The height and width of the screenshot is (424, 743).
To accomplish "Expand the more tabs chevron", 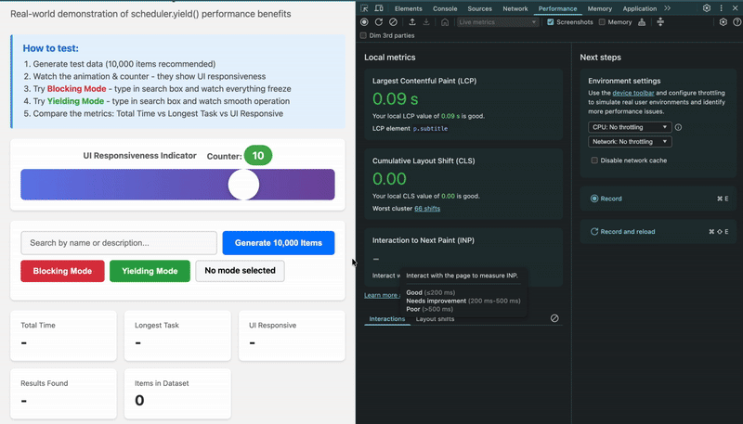I will (668, 8).
